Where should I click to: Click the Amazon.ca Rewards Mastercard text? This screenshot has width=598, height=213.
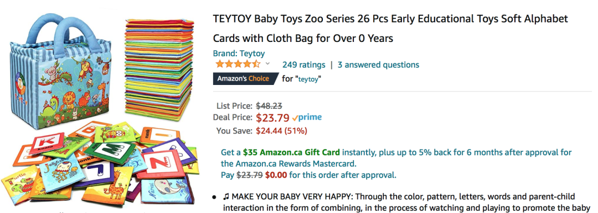(x=288, y=164)
